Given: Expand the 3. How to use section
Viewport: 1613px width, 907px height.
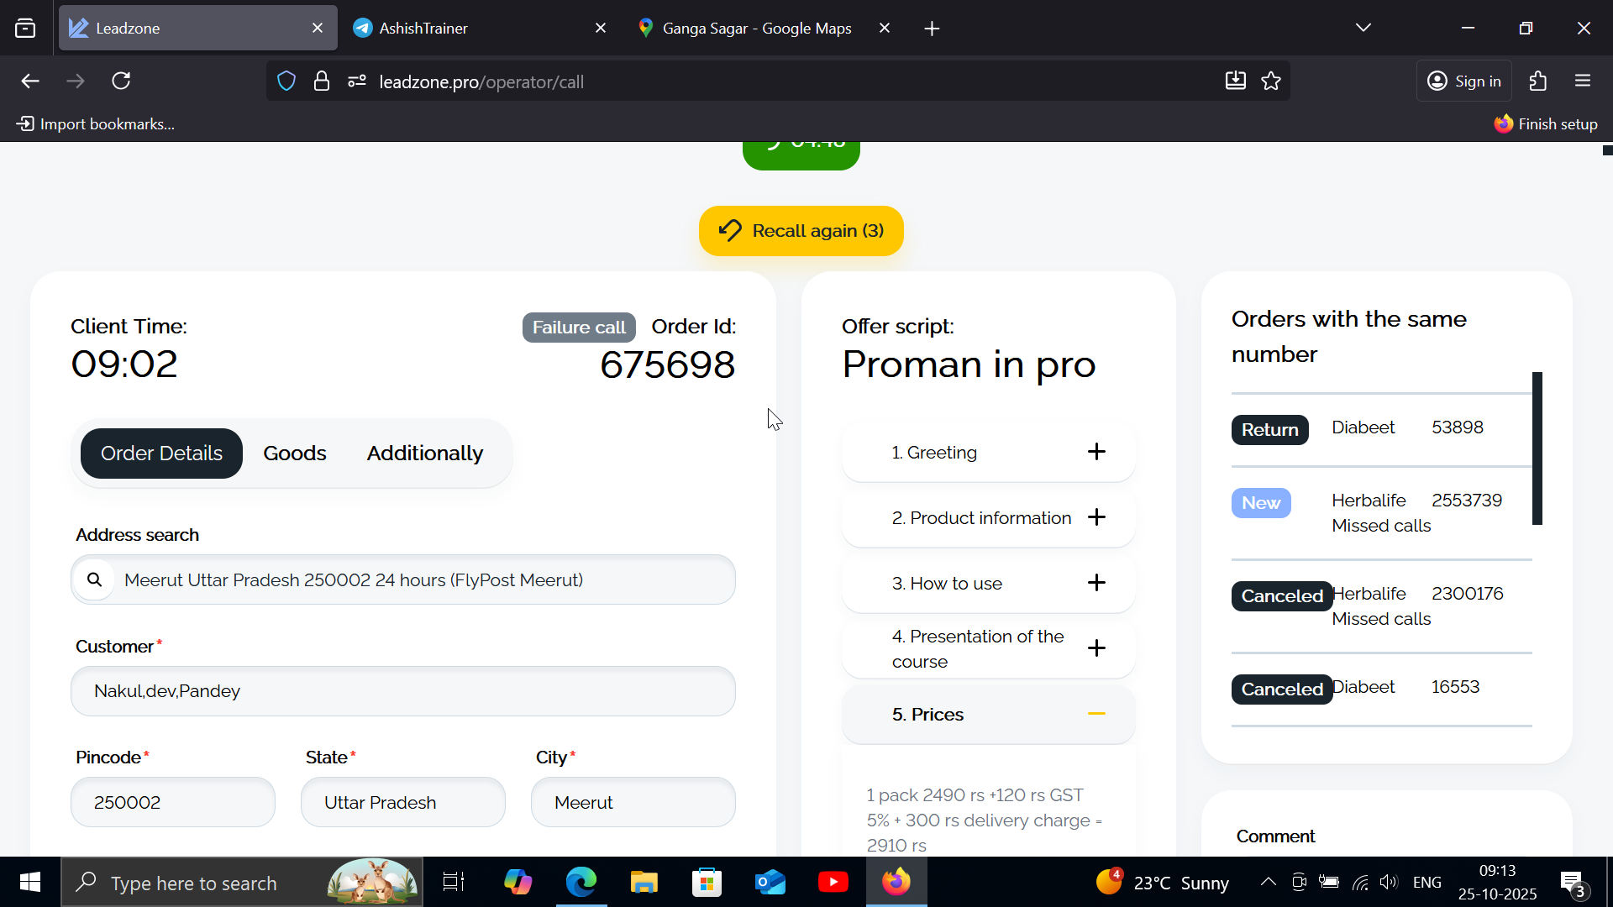Looking at the screenshot, I should point(1096,583).
